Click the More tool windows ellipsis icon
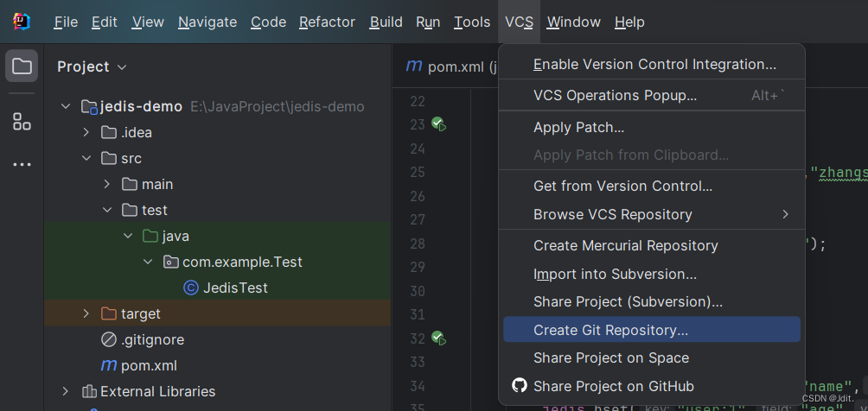This screenshot has height=411, width=868. pyautogui.click(x=22, y=164)
